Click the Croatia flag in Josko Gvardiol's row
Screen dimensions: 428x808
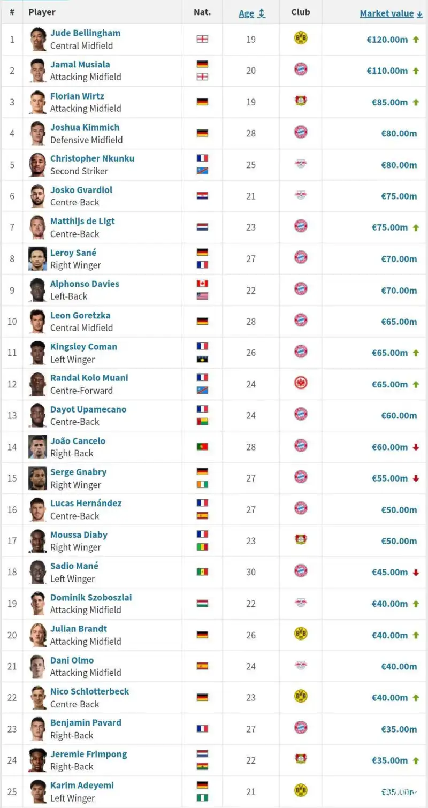(x=202, y=196)
